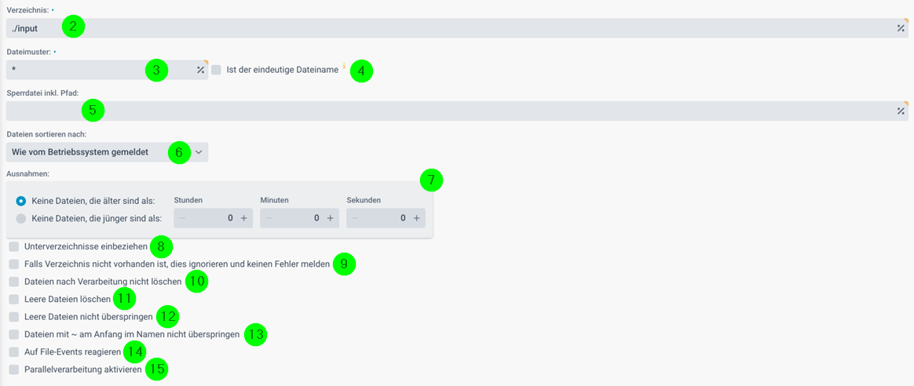The width and height of the screenshot is (914, 386).
Task: Increase Sekunden value with plus icon
Action: [416, 218]
